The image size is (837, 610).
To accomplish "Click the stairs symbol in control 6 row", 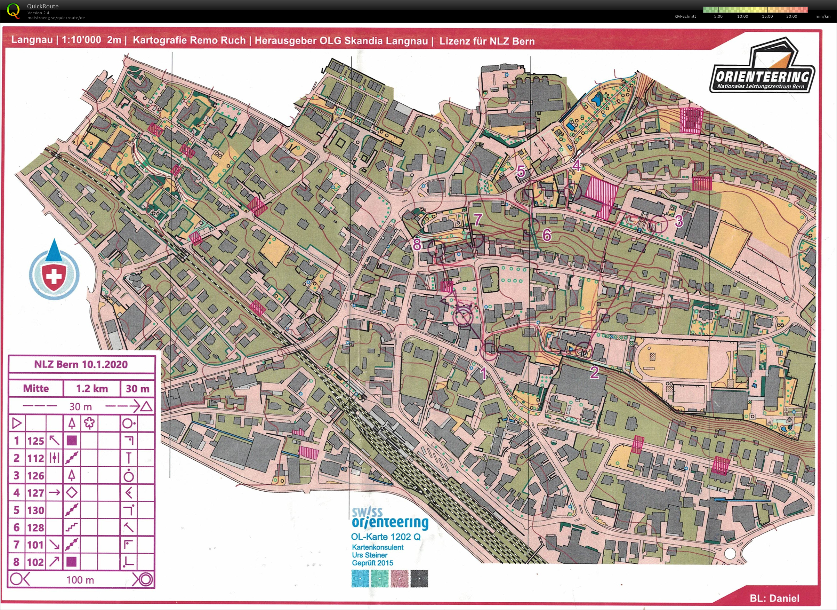I will click(x=72, y=527).
